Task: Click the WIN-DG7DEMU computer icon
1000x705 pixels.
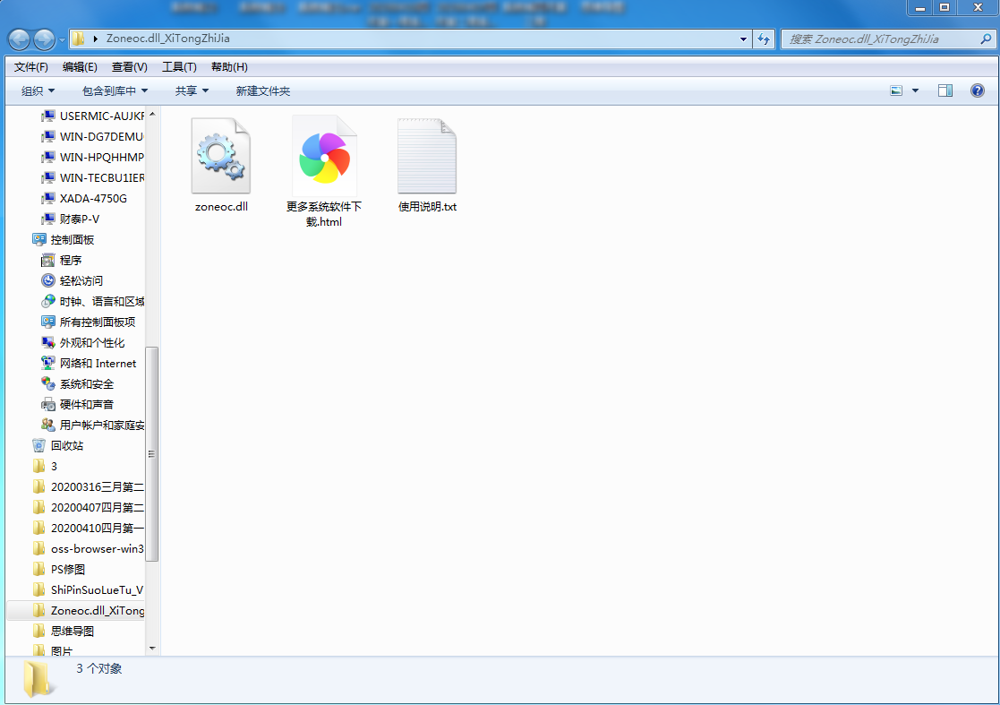Action: pos(47,136)
